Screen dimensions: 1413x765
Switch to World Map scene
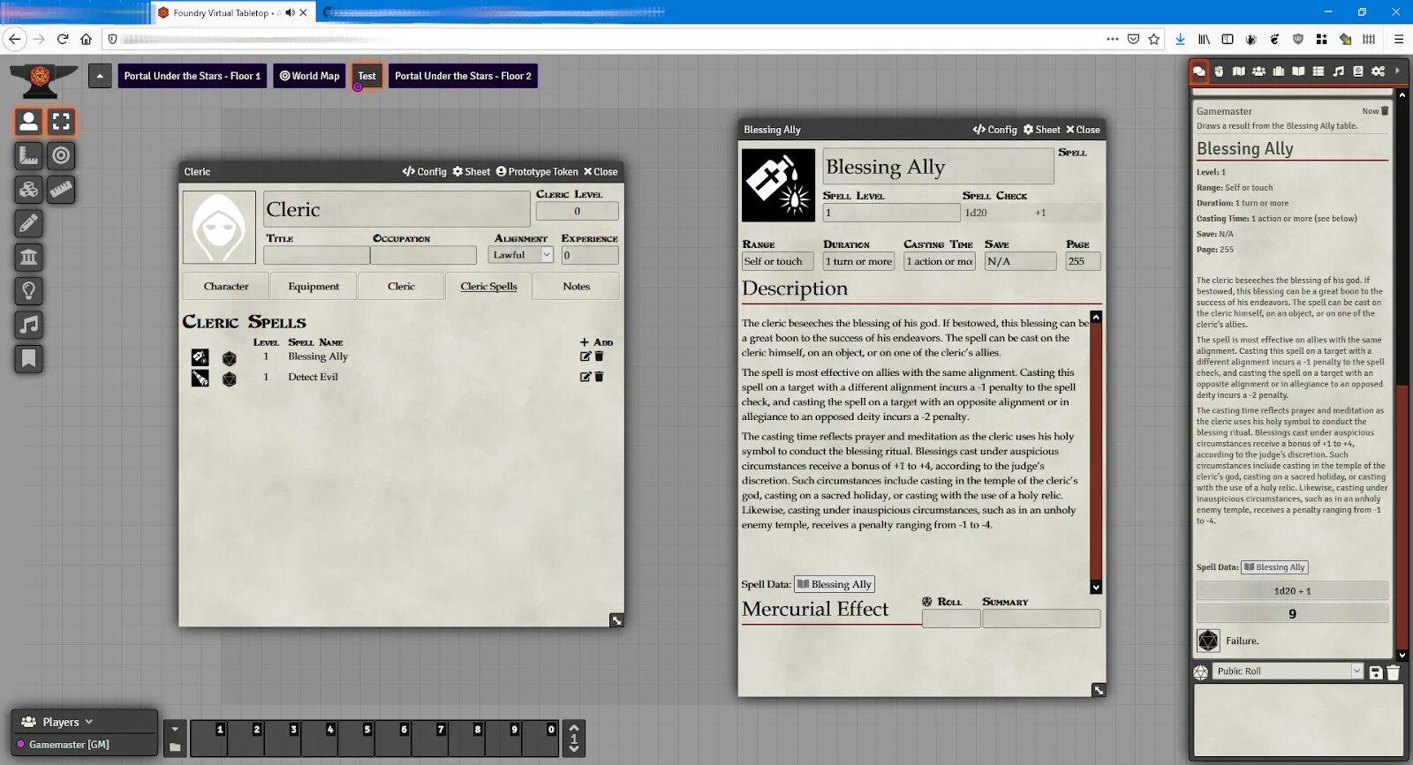pos(309,76)
